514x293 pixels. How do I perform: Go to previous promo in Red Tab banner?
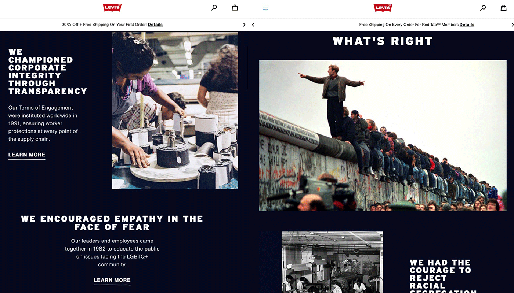tap(253, 25)
